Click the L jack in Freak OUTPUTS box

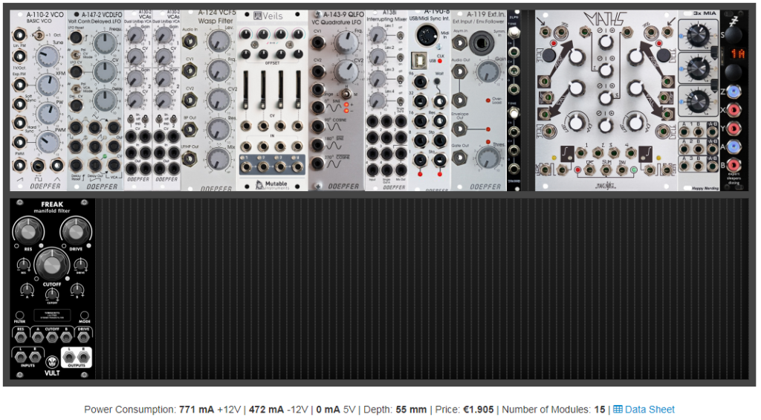tap(68, 358)
